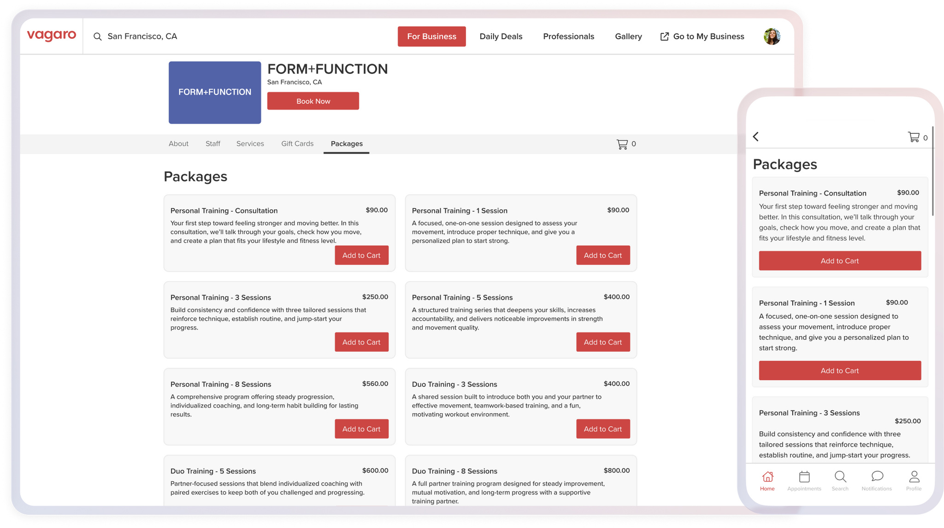Open Gallery in top navigation

tap(628, 36)
